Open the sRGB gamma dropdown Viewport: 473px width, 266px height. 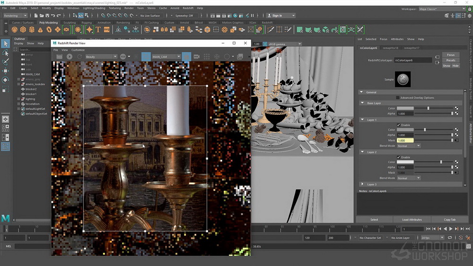pyautogui.click(x=285, y=44)
